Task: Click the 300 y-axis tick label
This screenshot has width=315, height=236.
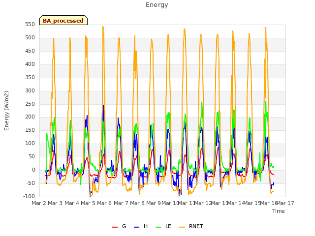Action: 30,90
